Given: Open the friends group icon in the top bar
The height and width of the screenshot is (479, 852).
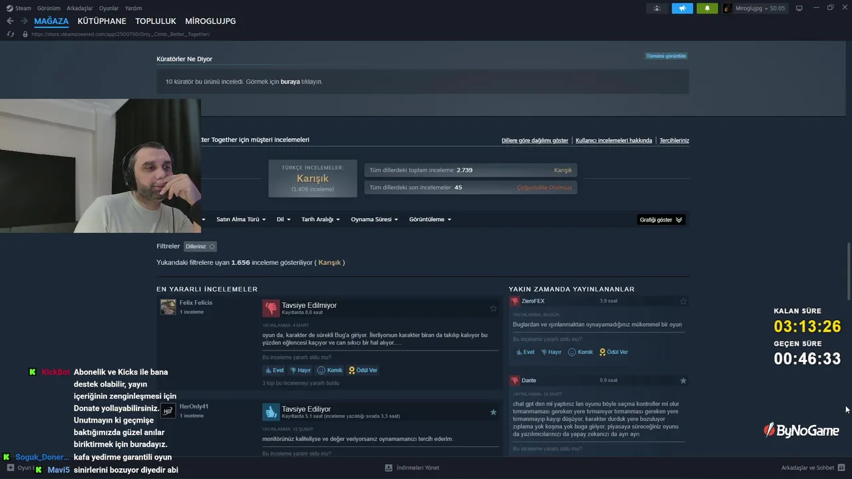Looking at the screenshot, I should [x=657, y=8].
